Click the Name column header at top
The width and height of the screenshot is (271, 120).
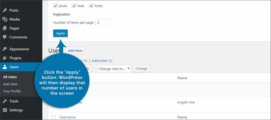point(182,78)
